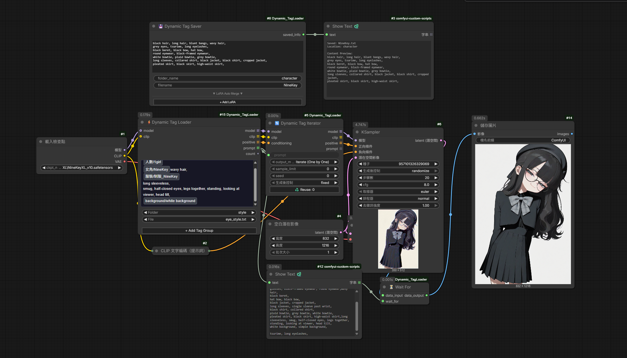Click the Dynamic Tag Iterator title icon
Viewport: 627px width, 358px height.
click(277, 123)
